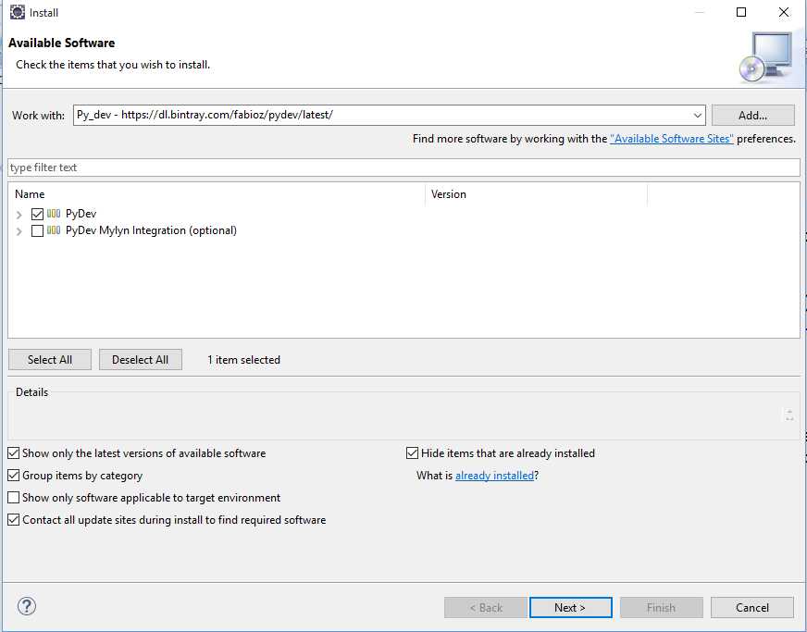Screen dimensions: 807x632
Task: Click the Eclipse icon in title bar
Action: [x=18, y=12]
